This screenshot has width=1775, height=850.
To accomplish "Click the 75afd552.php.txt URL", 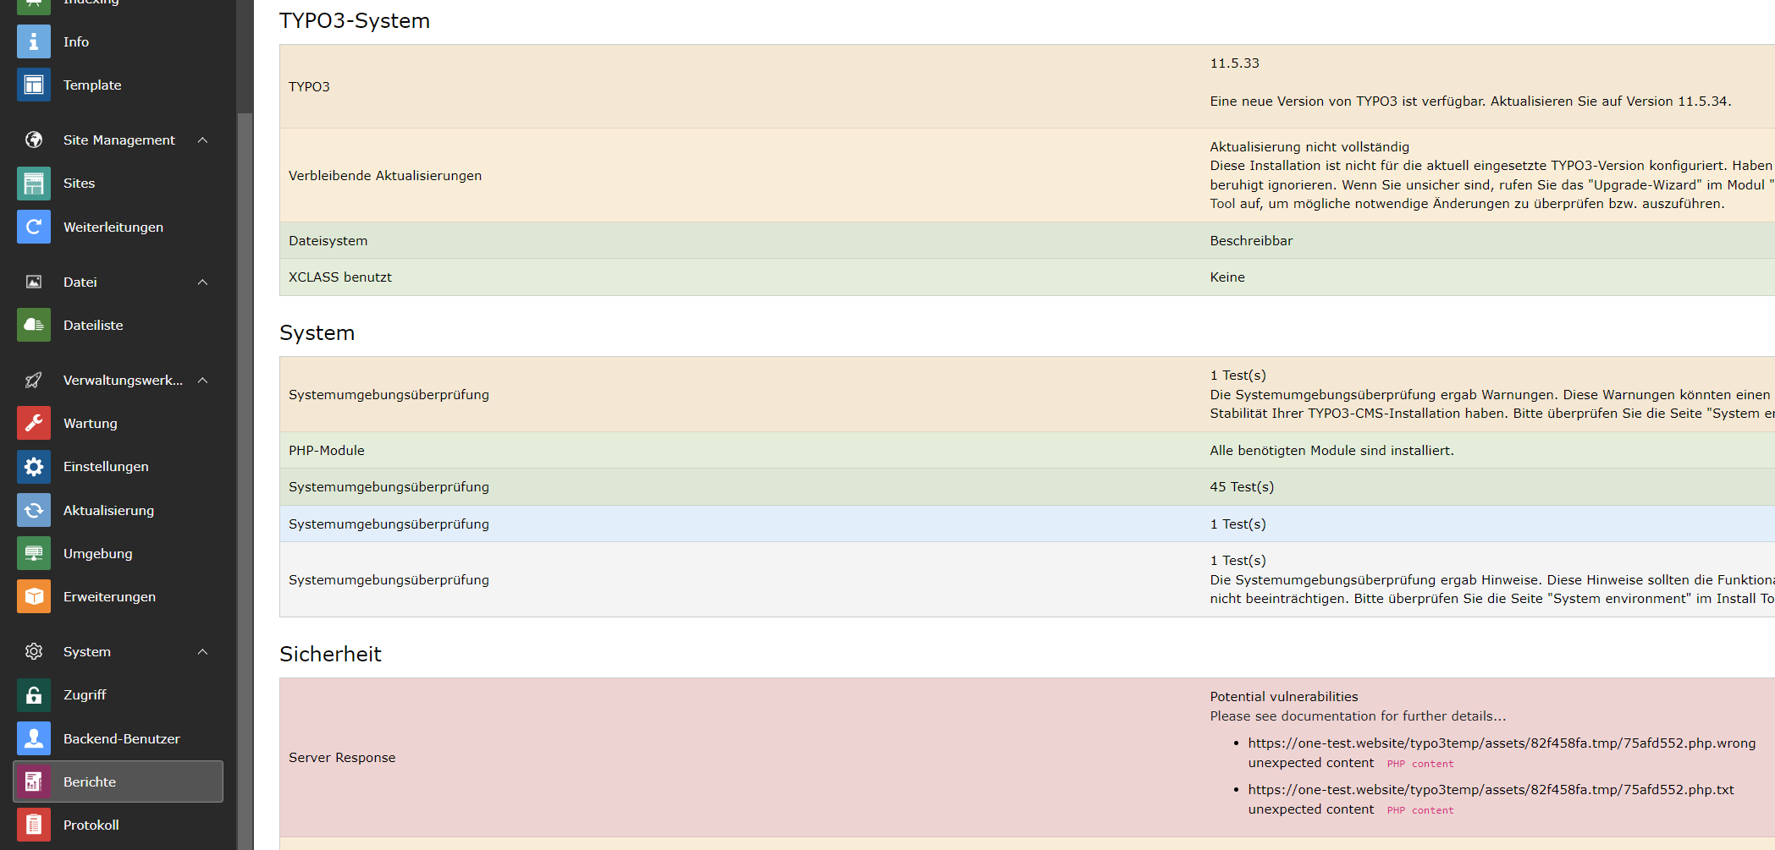I will click(1491, 789).
